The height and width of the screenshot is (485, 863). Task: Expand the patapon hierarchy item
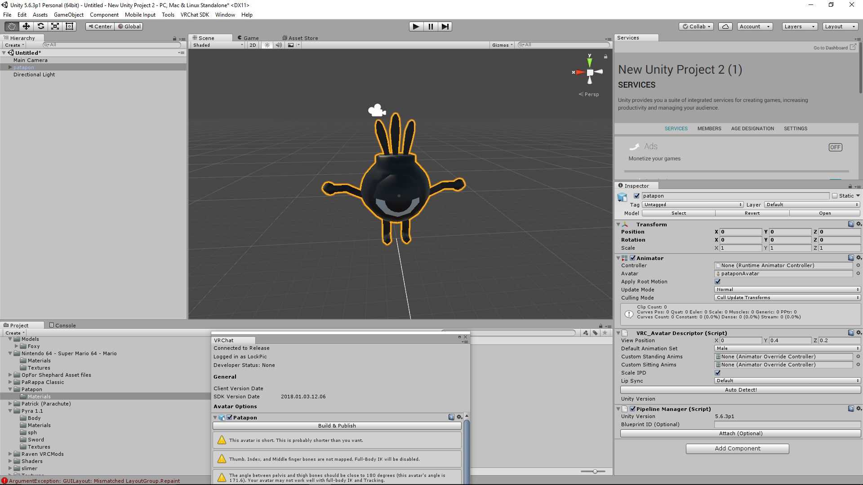[10, 67]
